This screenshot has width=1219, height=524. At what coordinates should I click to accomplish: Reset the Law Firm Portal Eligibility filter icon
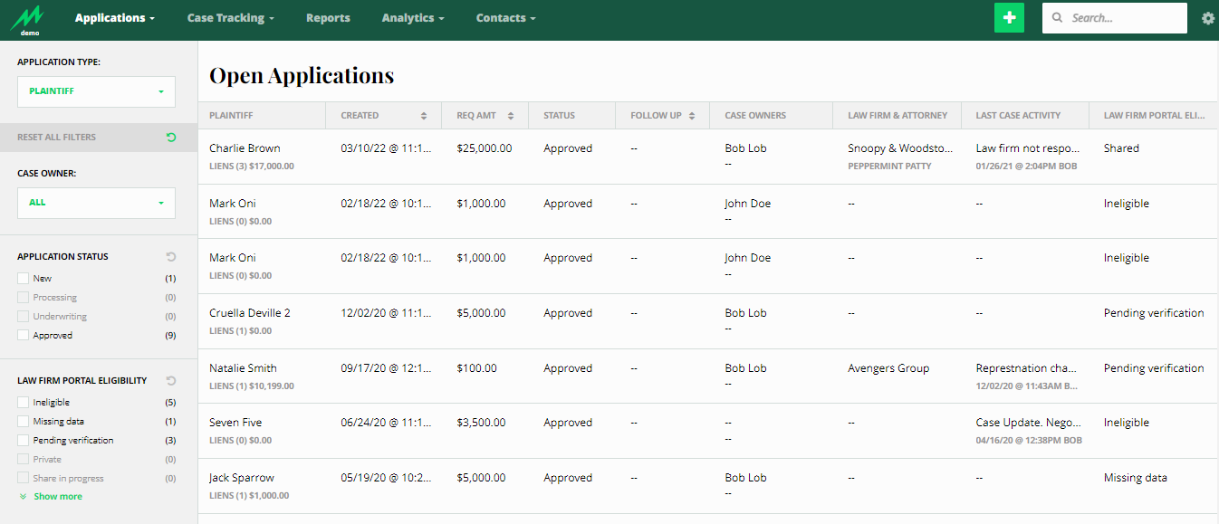coord(171,381)
